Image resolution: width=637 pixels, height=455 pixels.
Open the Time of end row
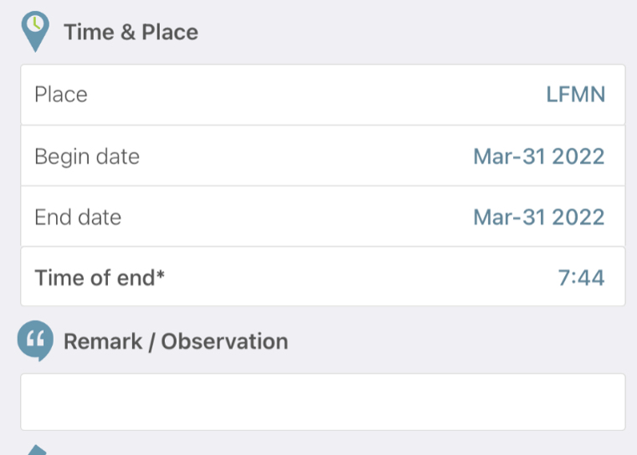[323, 276]
